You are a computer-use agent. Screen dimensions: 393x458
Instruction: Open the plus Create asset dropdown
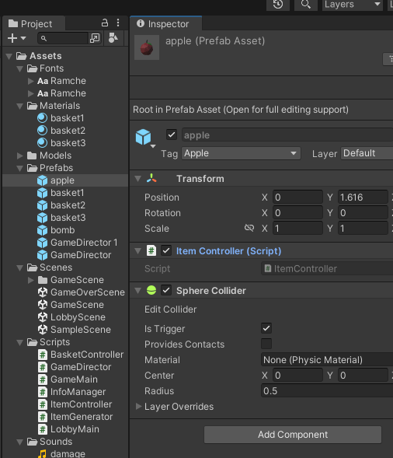pos(17,38)
